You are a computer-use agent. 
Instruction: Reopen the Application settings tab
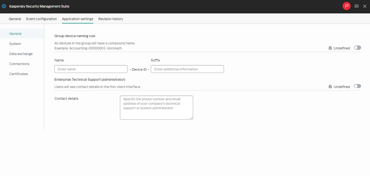(77, 19)
